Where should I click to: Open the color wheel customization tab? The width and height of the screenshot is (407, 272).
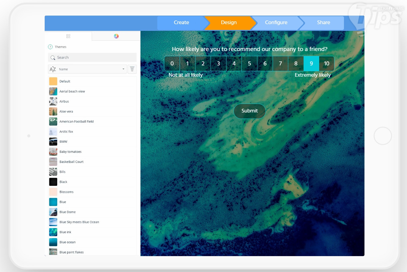[116, 36]
